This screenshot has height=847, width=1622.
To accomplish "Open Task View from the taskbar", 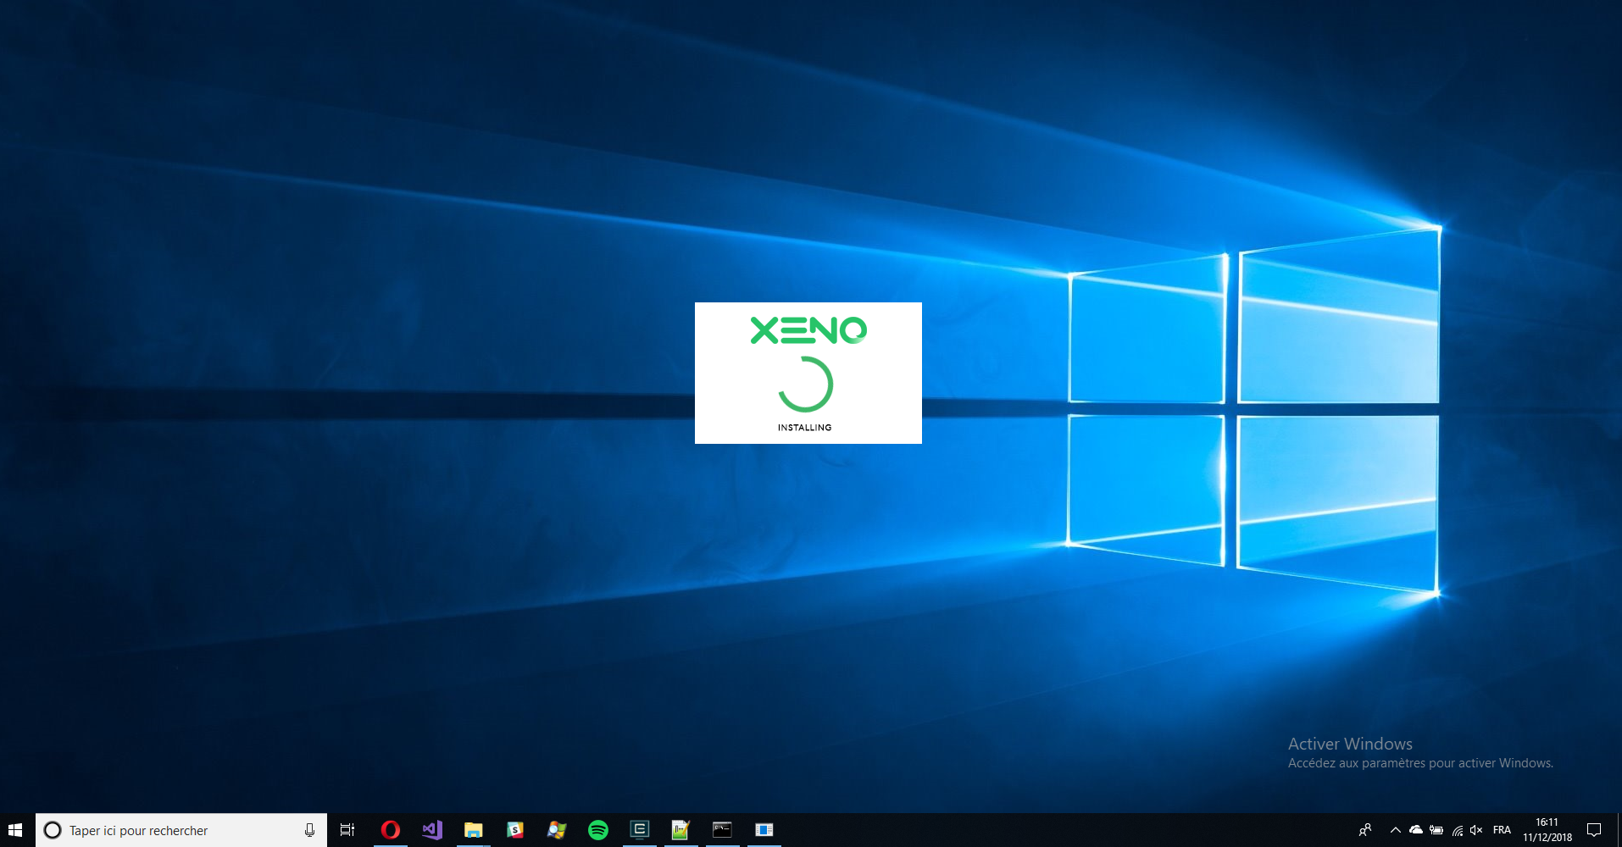I will point(347,830).
